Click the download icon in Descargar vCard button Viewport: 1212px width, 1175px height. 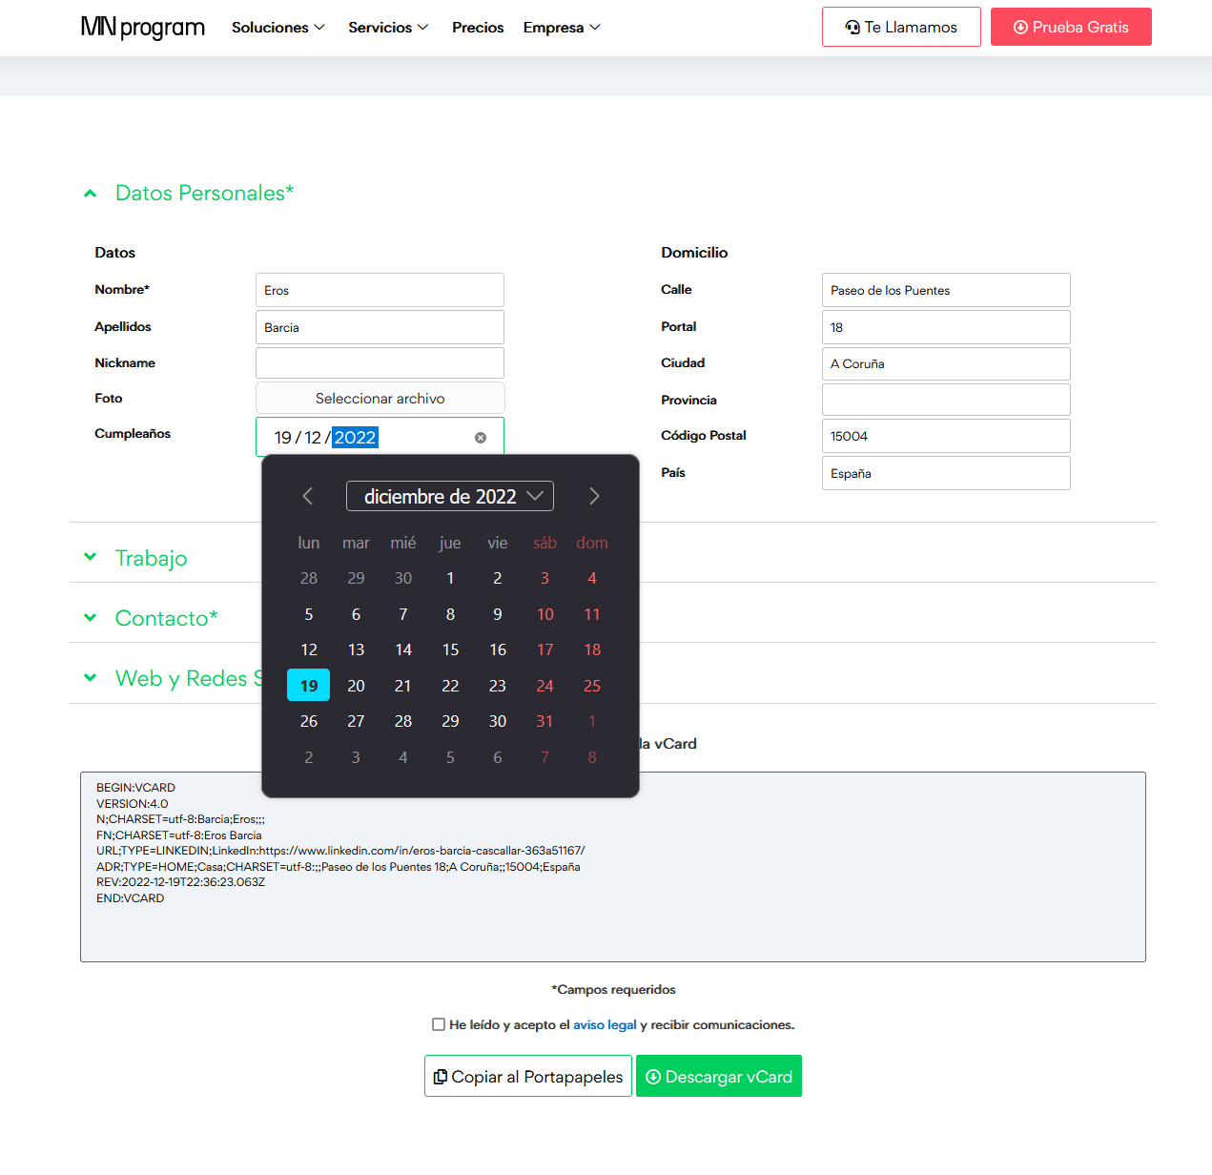coord(653,1076)
